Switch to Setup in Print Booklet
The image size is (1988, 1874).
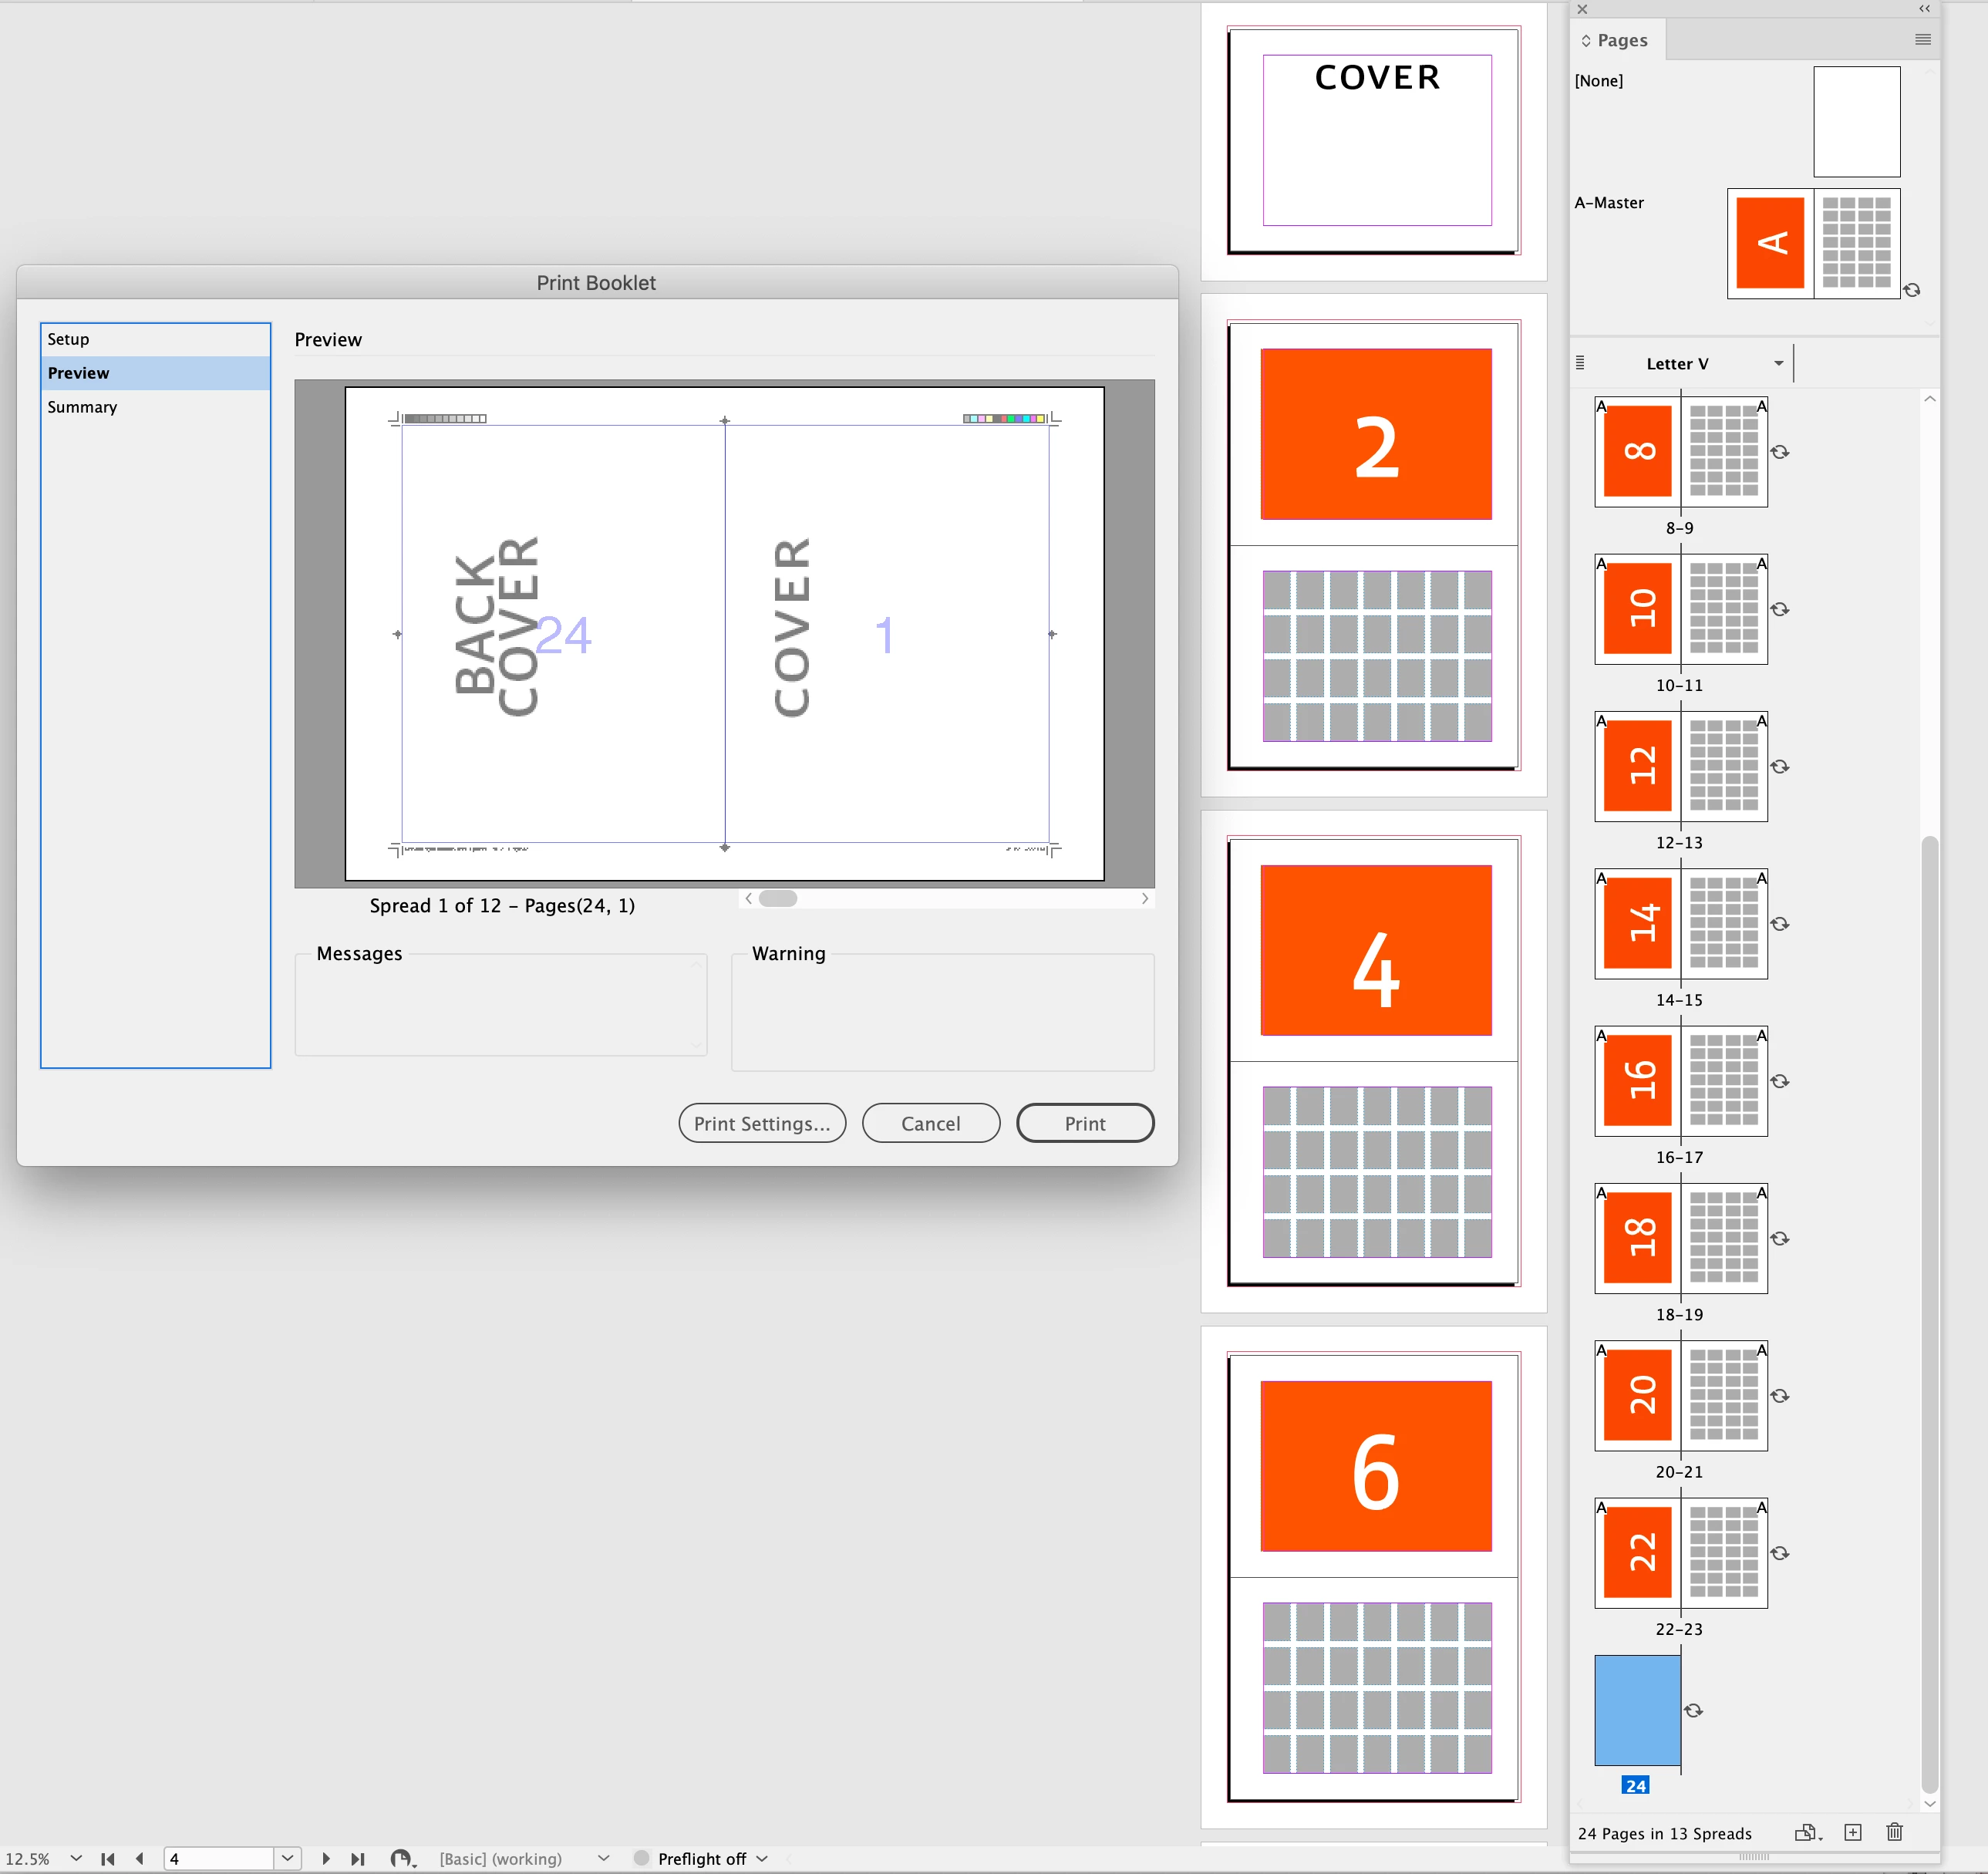click(68, 339)
